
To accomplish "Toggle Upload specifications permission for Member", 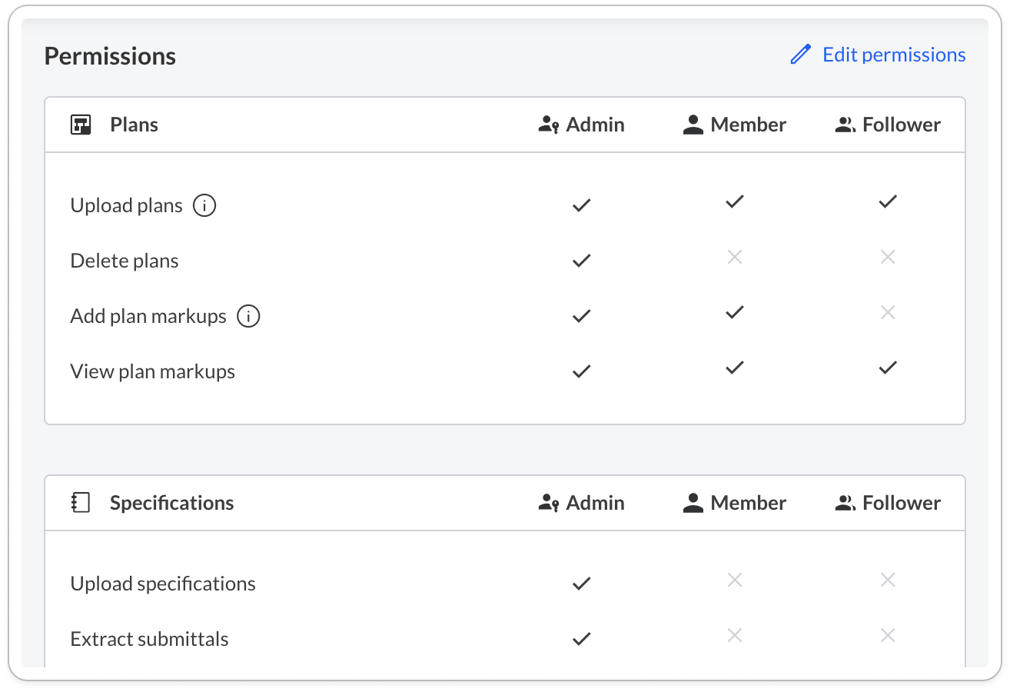I will 735,581.
